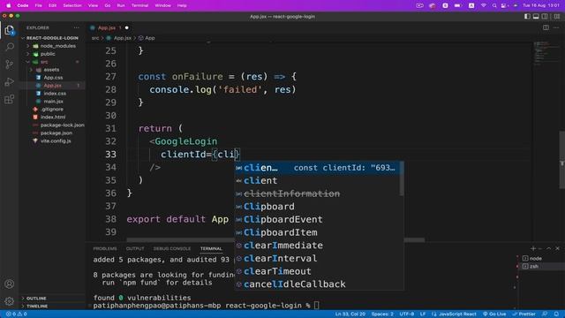Maximize the terminal panel size
565x318 pixels.
[x=548, y=248]
